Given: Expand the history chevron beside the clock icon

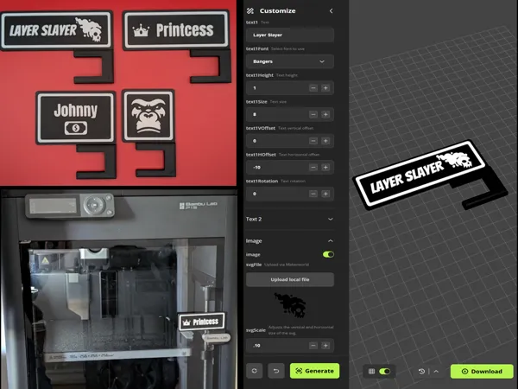Looking at the screenshot, I should 436,372.
